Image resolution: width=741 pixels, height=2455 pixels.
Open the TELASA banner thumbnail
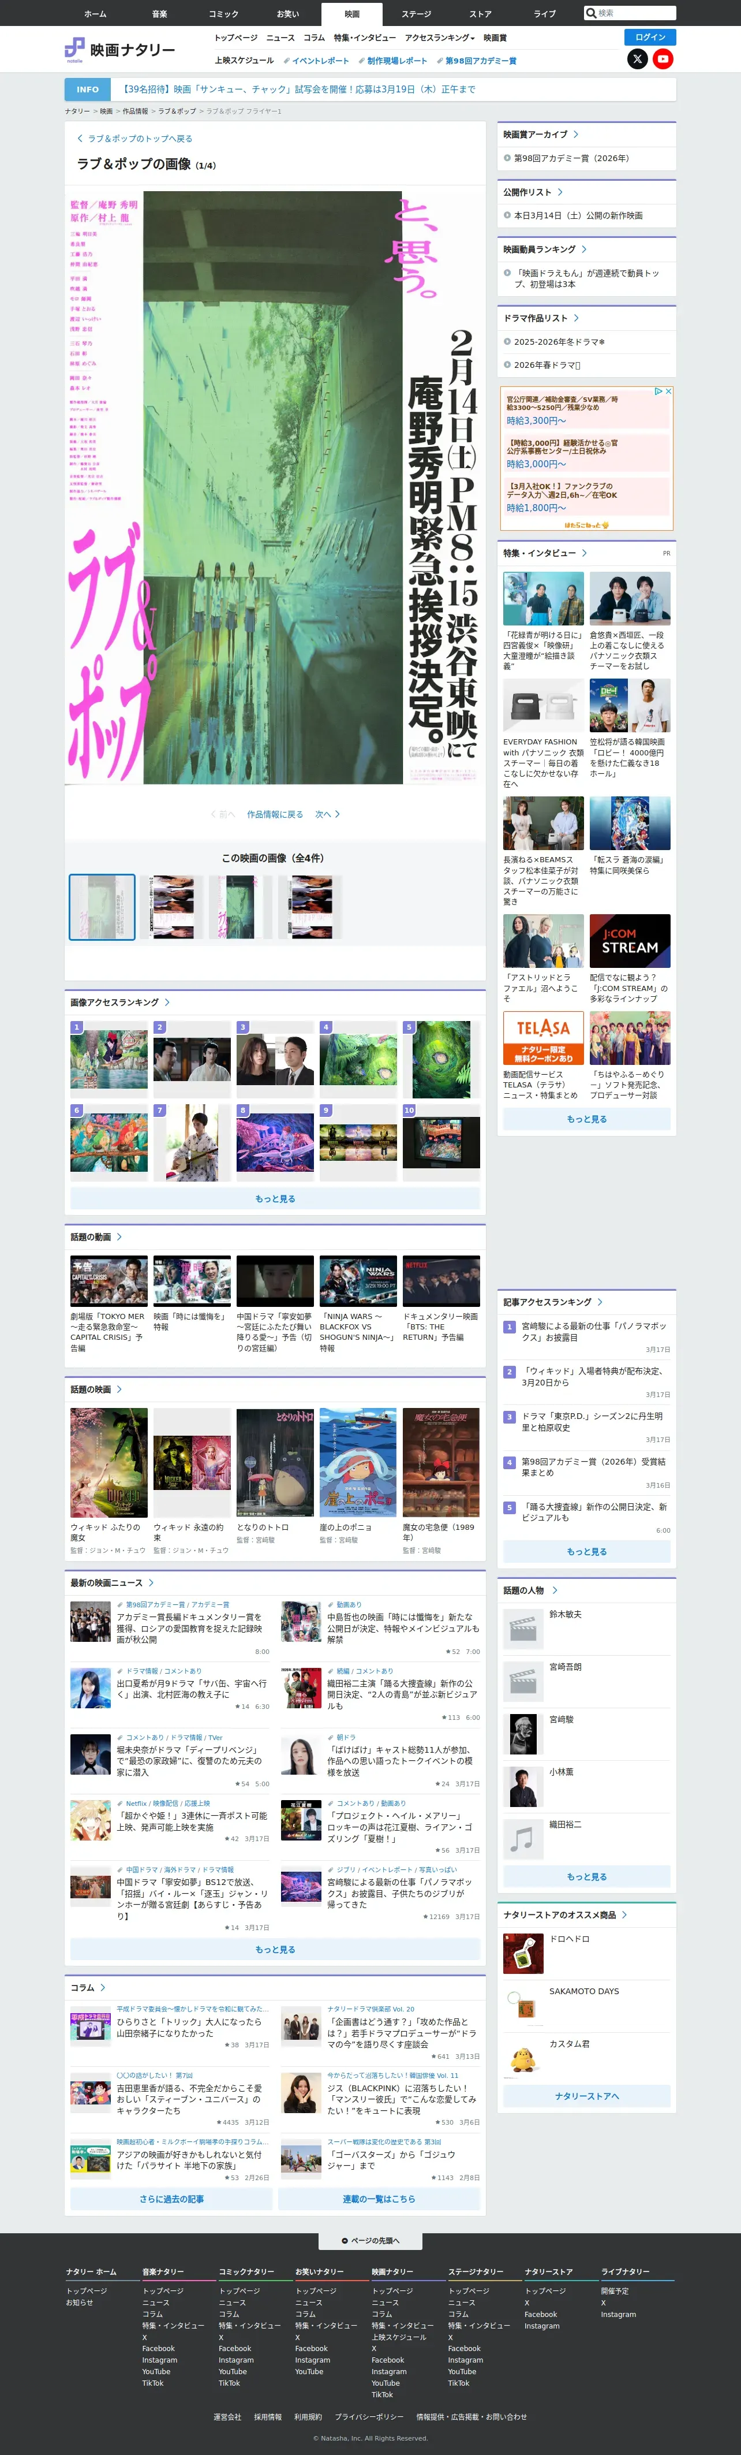click(543, 1038)
